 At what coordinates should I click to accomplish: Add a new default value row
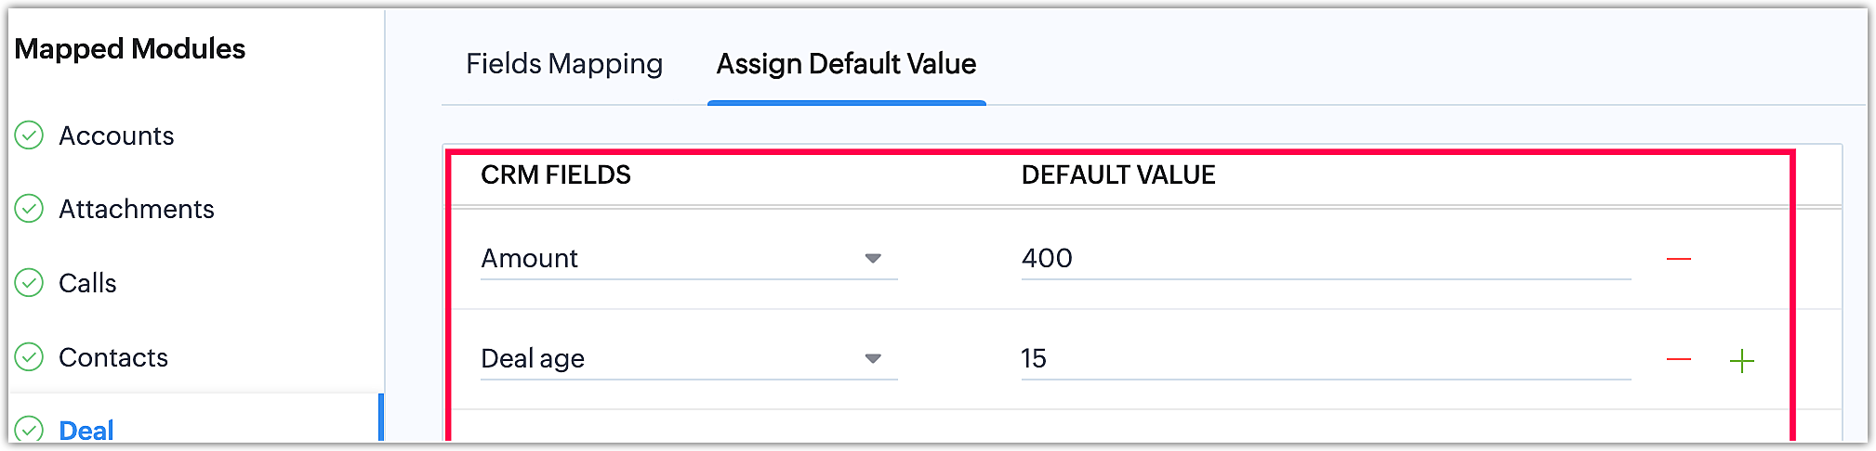1741,360
